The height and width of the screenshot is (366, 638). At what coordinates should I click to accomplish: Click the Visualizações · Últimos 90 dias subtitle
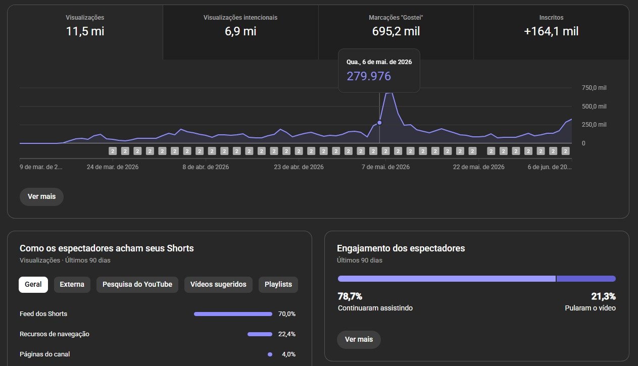(x=65, y=260)
